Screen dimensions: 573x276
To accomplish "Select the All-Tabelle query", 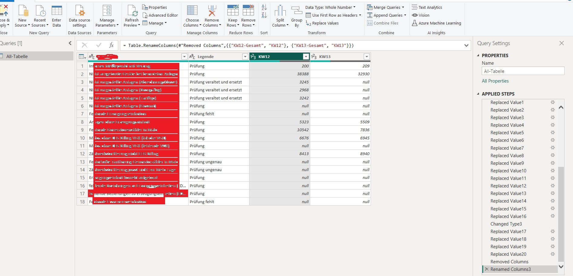I will pos(37,56).
